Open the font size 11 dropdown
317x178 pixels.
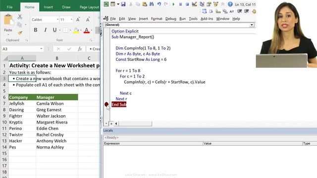(x=71, y=20)
